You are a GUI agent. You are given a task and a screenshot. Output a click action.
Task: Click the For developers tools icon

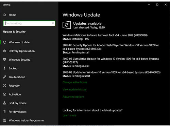point(4,112)
